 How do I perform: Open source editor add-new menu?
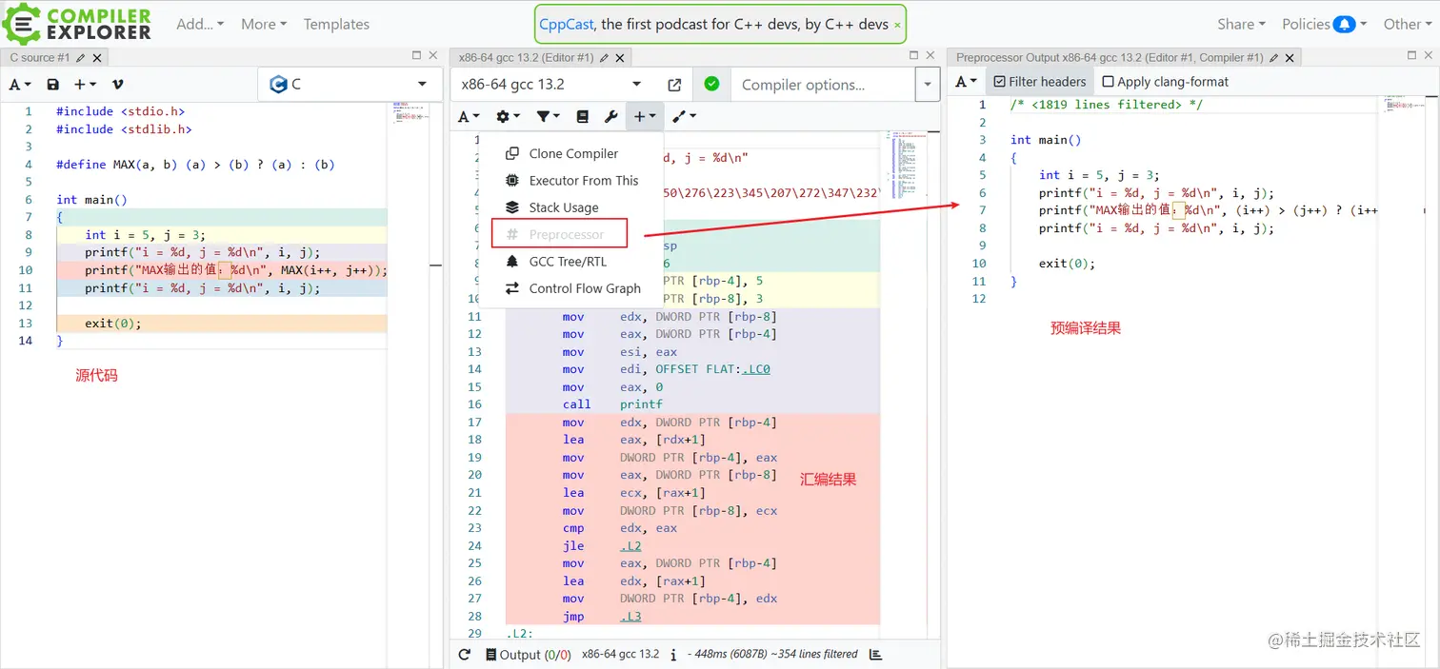tap(85, 85)
